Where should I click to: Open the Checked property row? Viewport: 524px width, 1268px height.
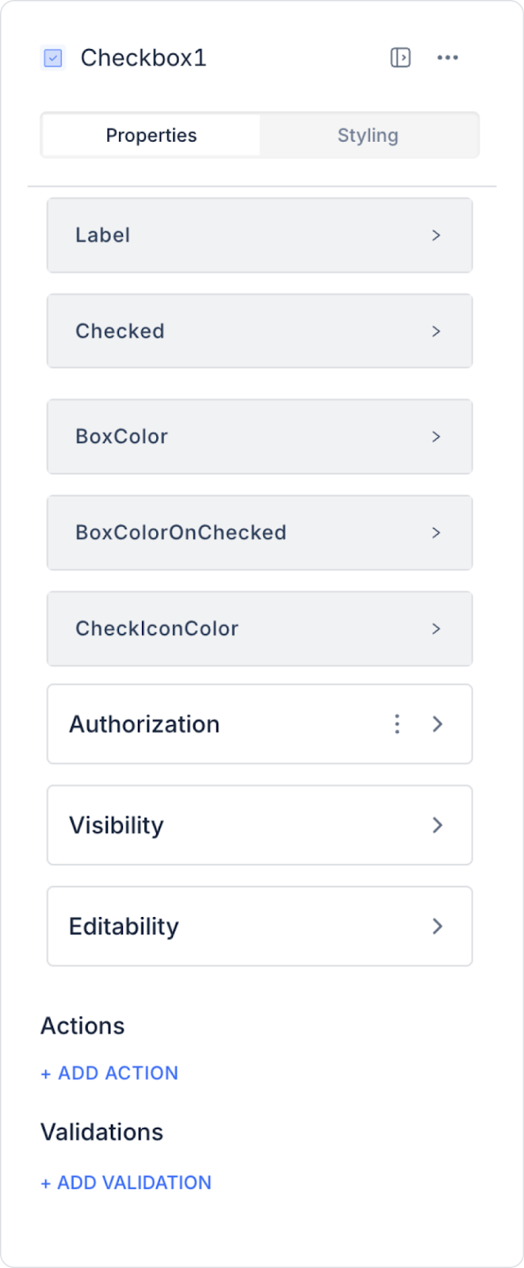(x=260, y=331)
